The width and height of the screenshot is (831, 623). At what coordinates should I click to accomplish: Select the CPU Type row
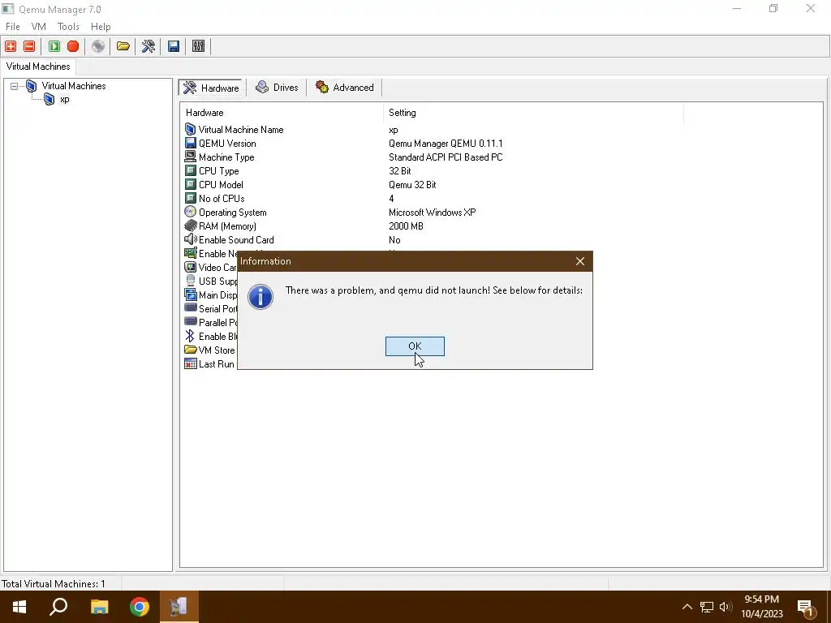point(433,171)
